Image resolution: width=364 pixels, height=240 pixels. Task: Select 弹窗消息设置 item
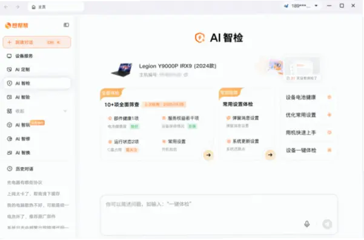point(243,118)
